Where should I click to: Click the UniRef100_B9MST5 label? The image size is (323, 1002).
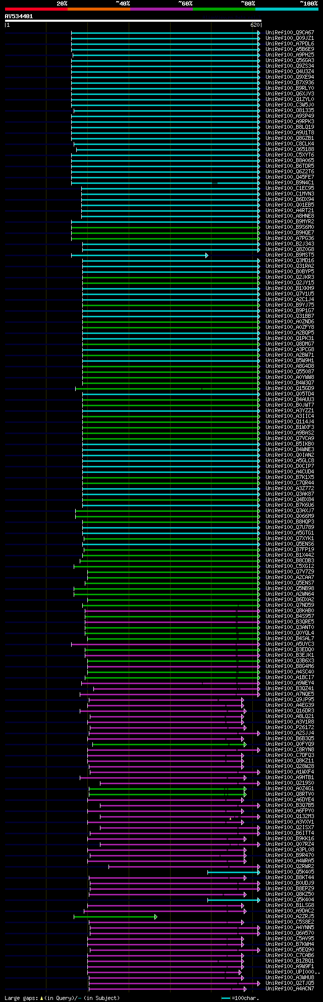pos(290,255)
